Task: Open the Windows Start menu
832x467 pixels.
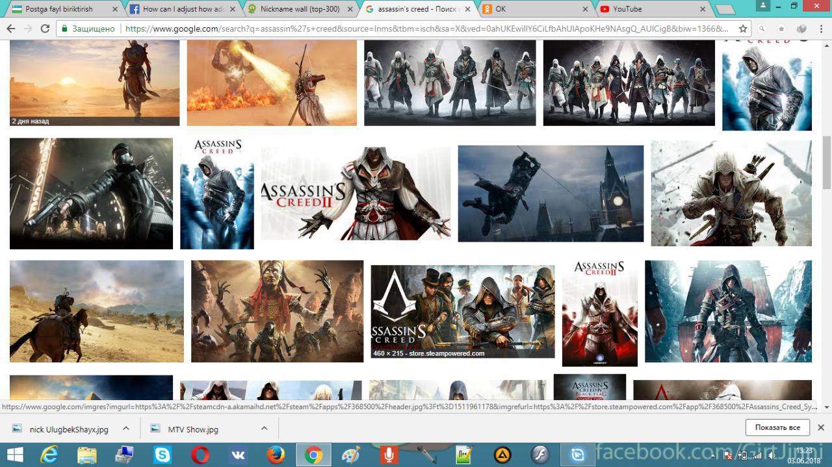Action: (14, 455)
